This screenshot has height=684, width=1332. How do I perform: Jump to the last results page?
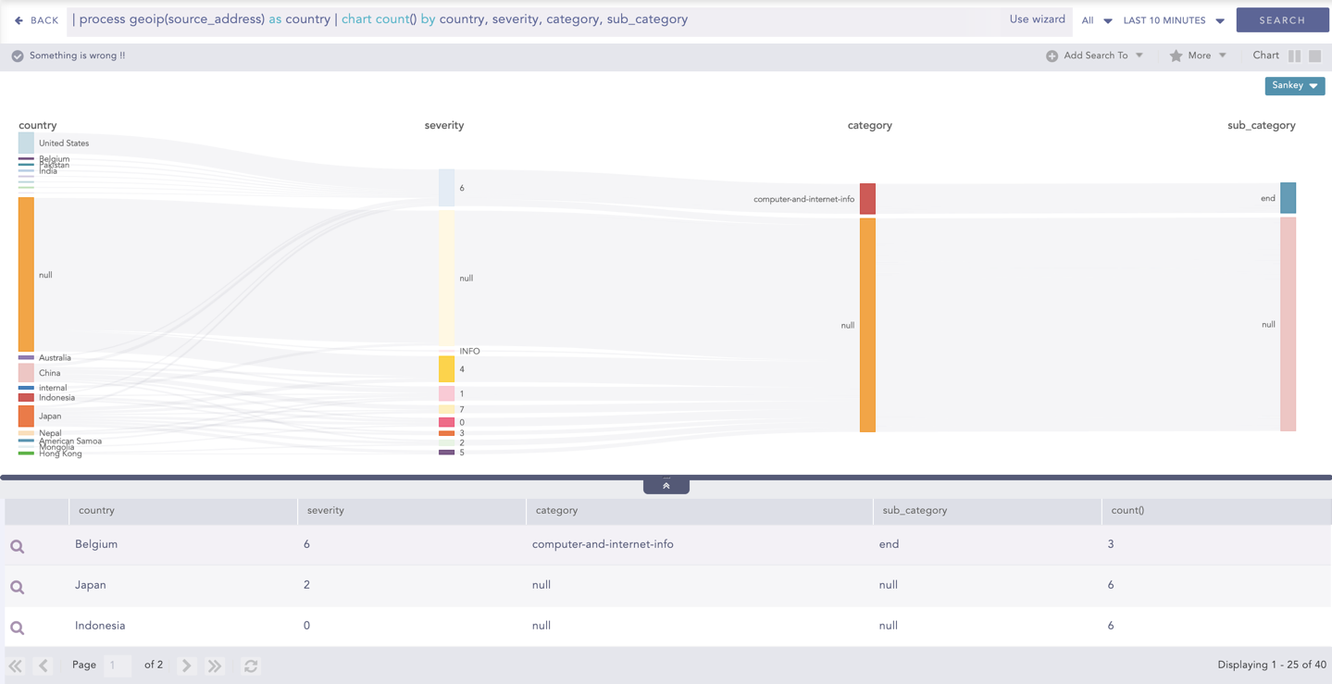[215, 665]
